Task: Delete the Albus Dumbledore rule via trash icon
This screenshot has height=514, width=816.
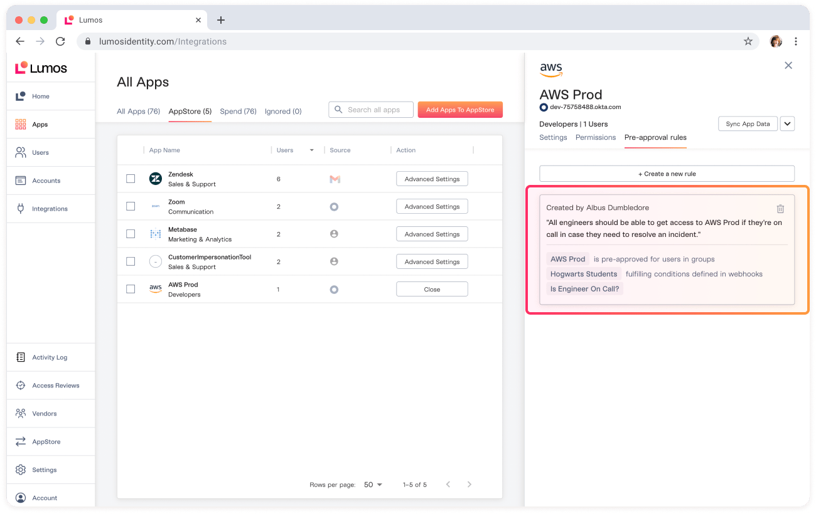Action: coord(780,209)
